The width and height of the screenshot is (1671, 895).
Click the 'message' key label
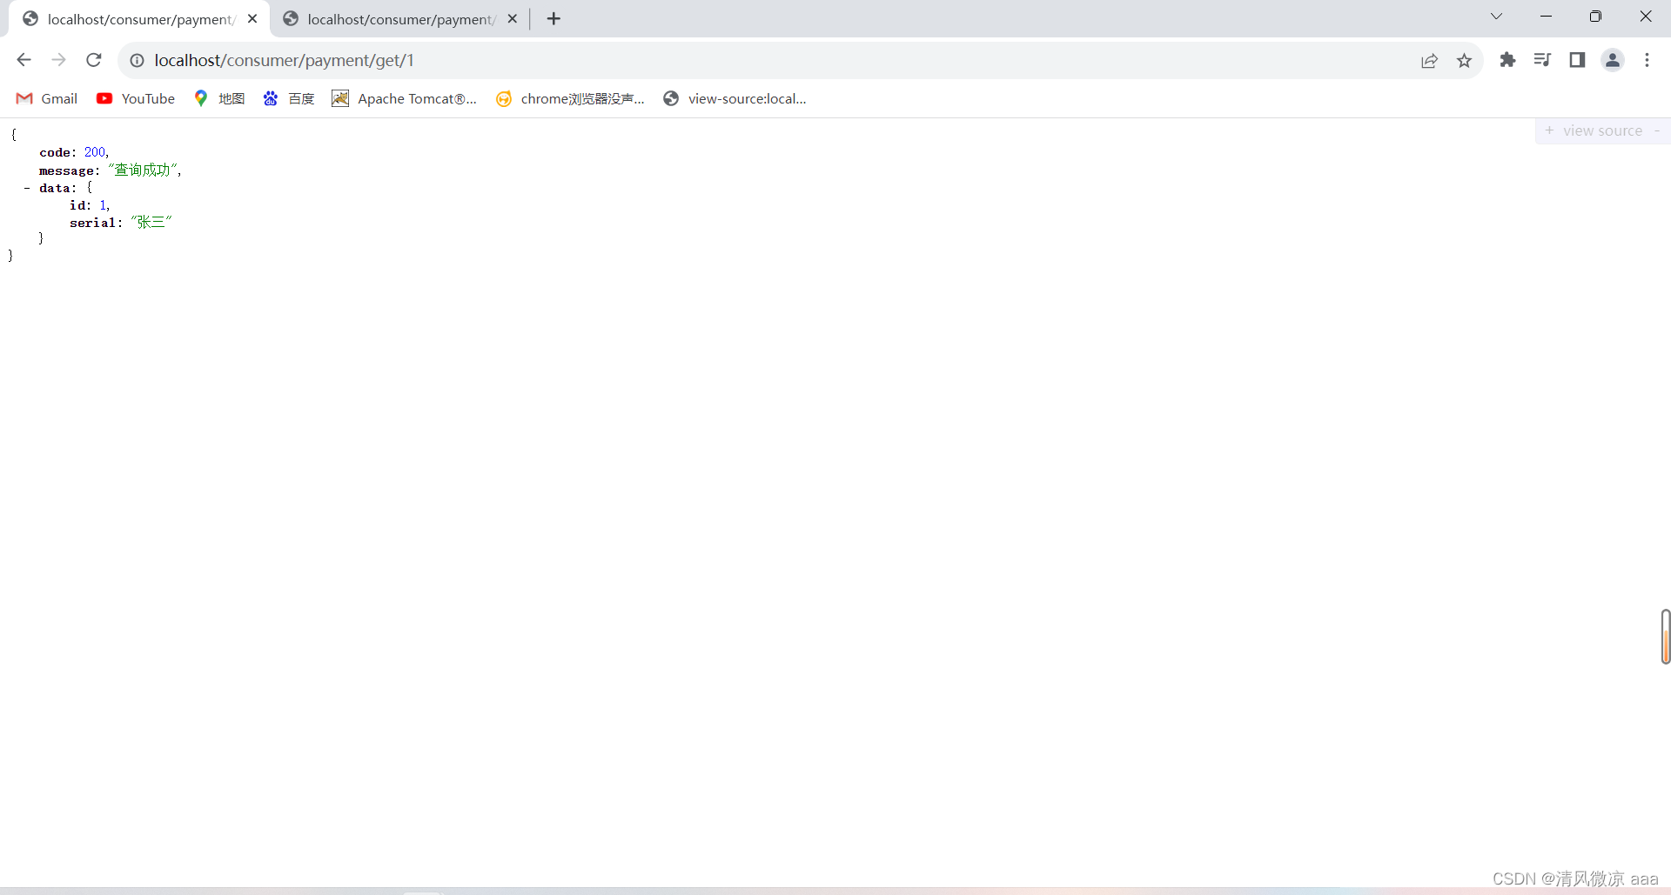(66, 170)
